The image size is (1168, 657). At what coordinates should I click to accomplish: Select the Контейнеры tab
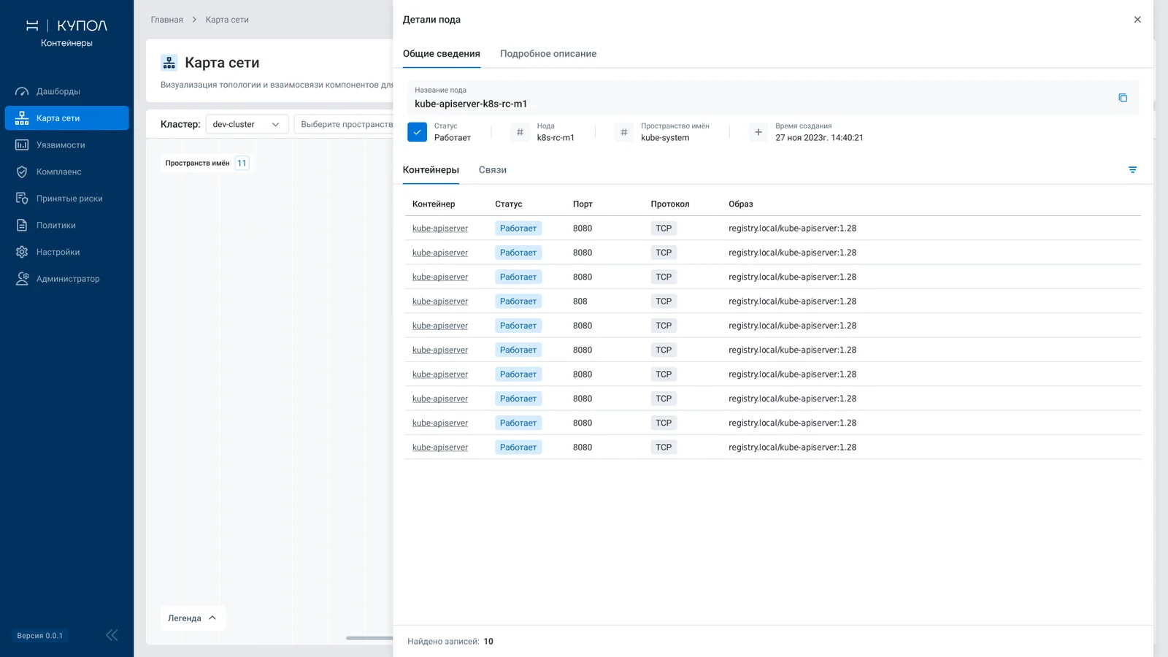(x=431, y=170)
